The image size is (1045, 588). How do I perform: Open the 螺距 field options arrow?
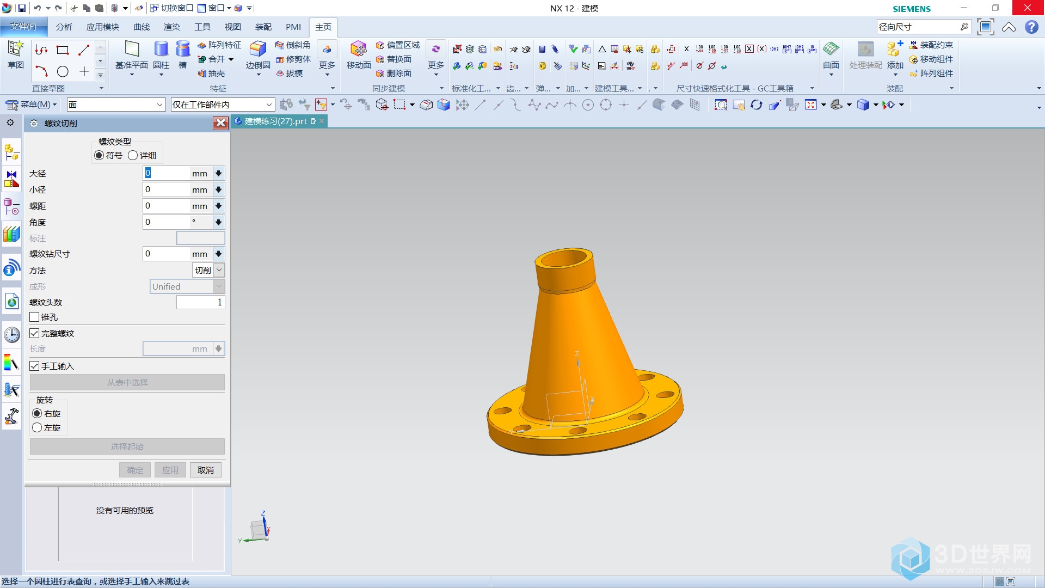click(x=219, y=206)
